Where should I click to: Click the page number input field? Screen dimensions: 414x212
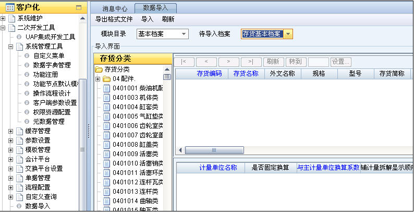(x=318, y=62)
